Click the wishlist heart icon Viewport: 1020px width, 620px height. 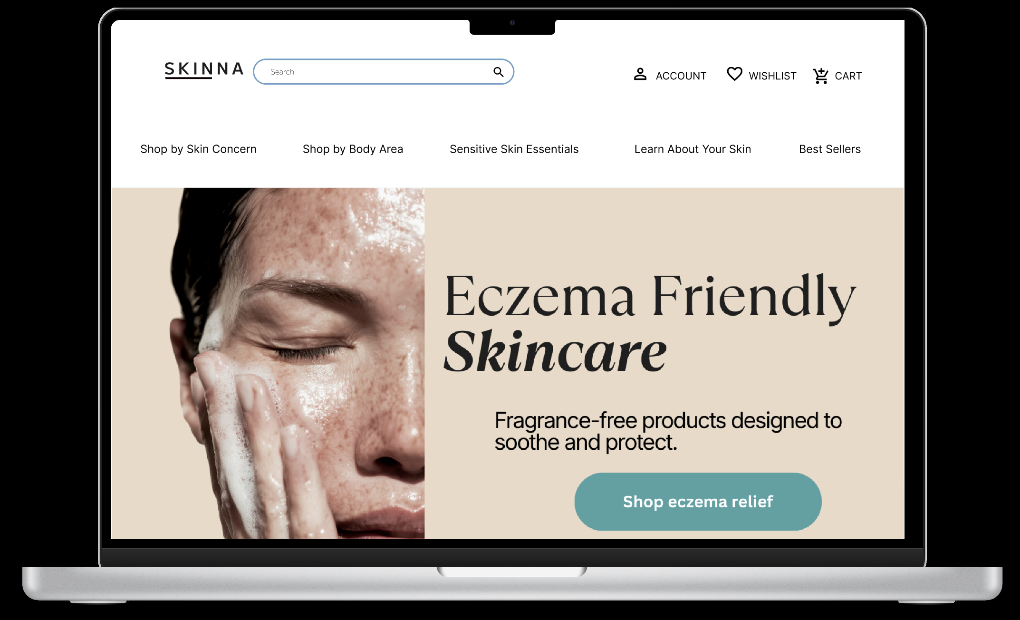[x=734, y=74]
